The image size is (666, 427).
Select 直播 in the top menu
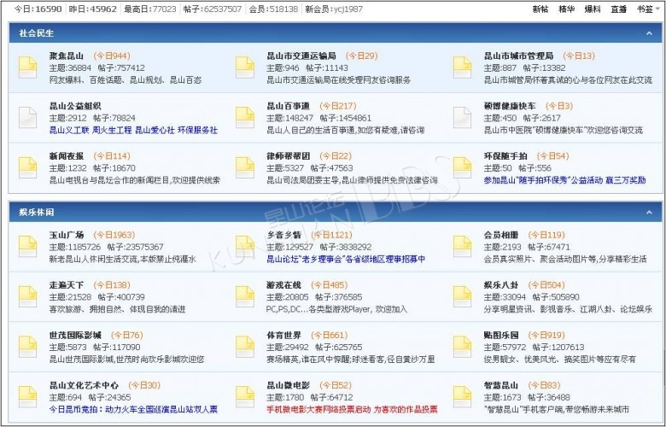point(618,9)
